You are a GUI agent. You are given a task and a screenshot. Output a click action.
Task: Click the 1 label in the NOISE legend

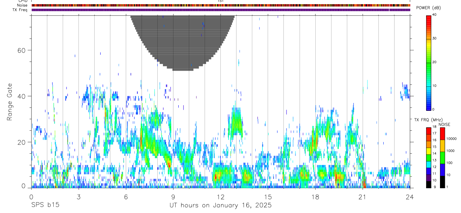pos(447,187)
